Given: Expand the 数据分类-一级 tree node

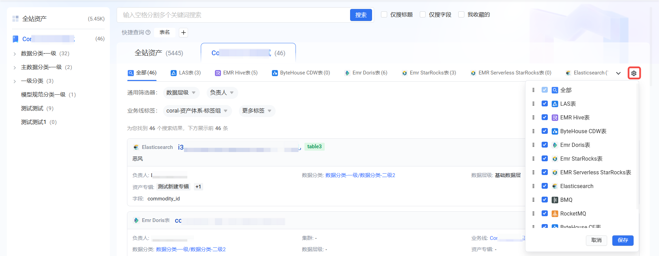Looking at the screenshot, I should 14,54.
